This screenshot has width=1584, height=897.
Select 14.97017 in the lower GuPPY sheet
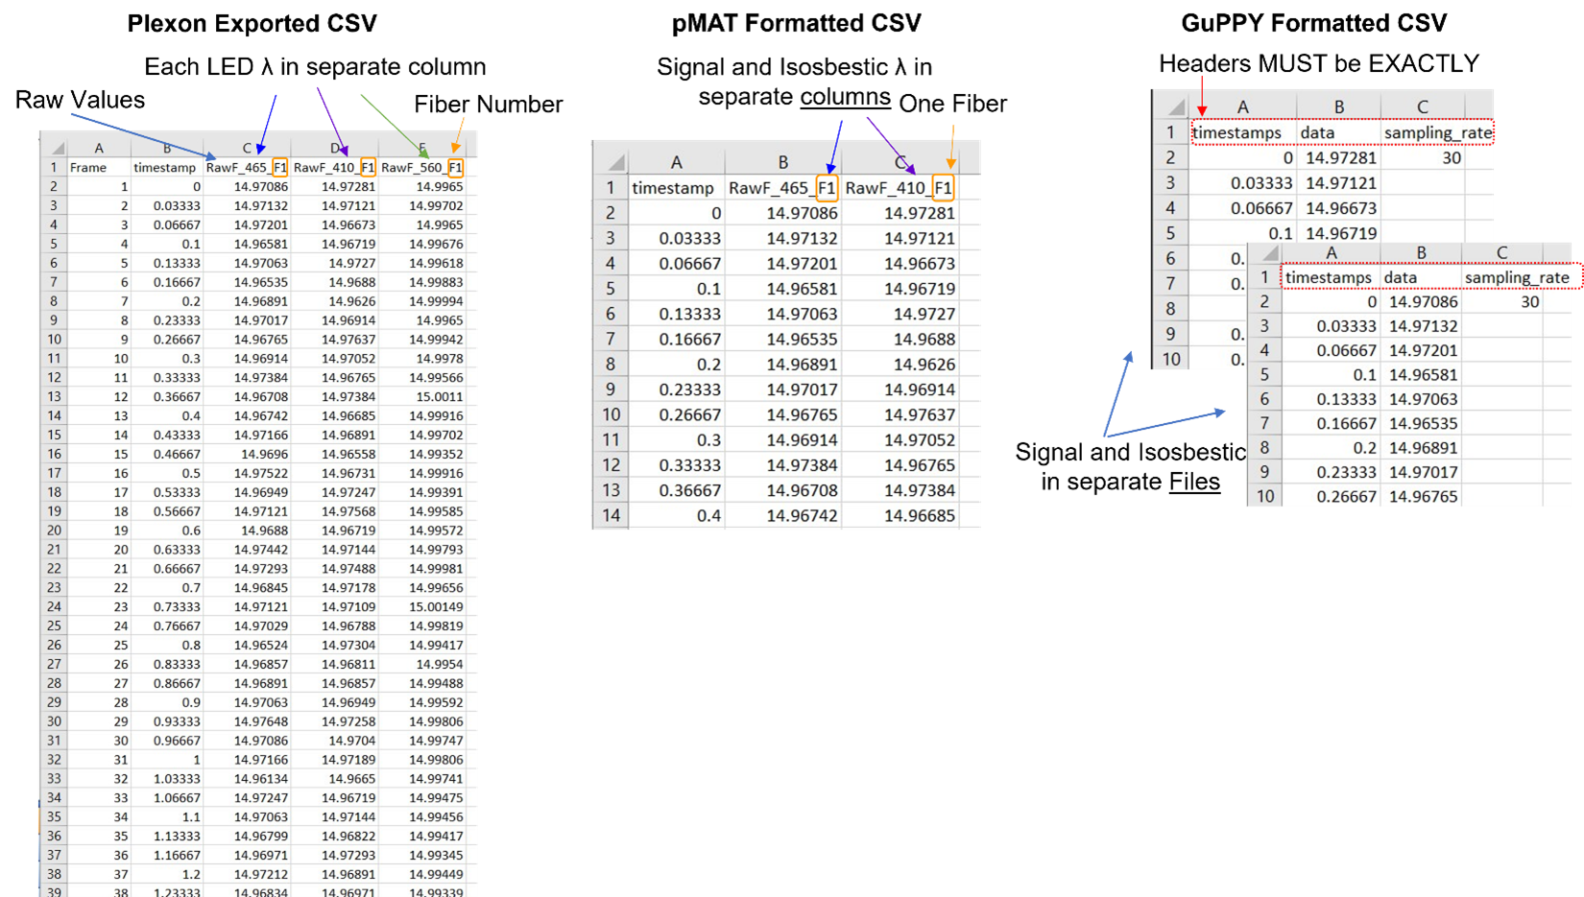click(x=1421, y=472)
